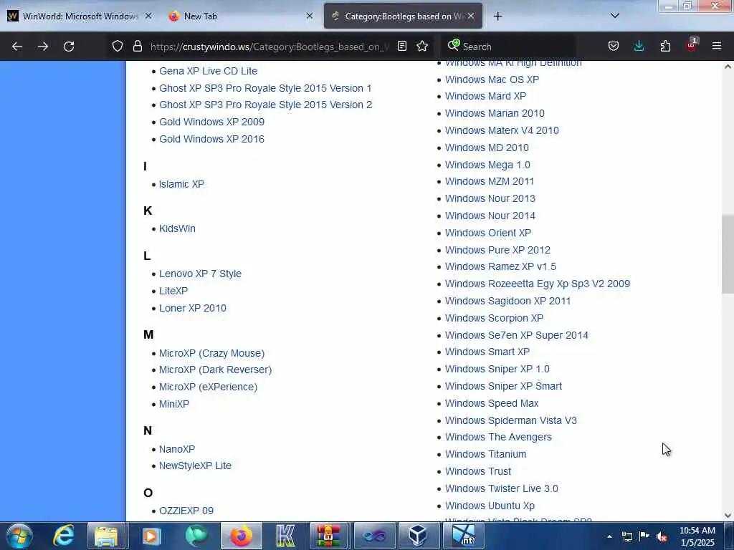
Task: Open Windows Media Player taskbar icon
Action: 151,536
